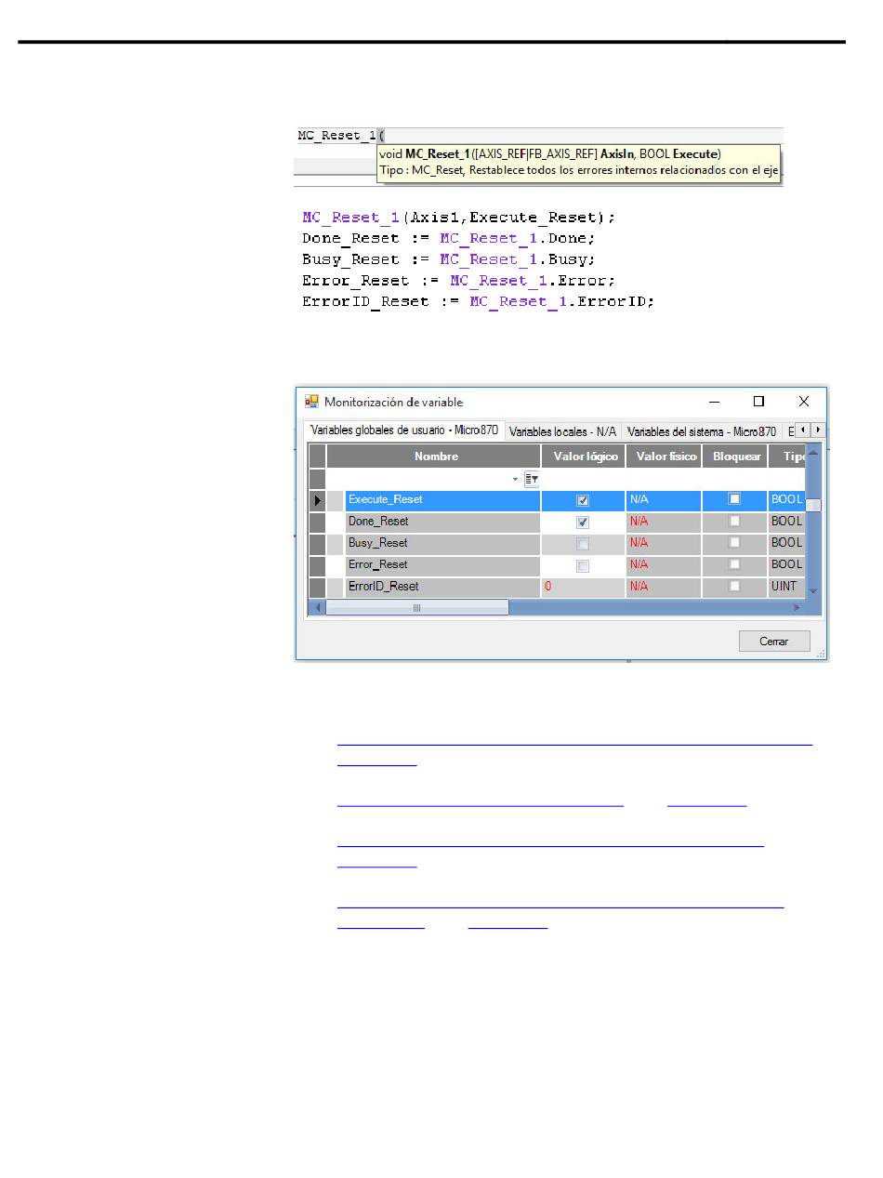Click the vertical scrollbar thumb
The height and width of the screenshot is (1178, 883).
[x=813, y=505]
